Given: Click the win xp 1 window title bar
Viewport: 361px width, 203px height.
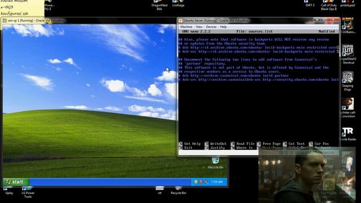Looking at the screenshot, I should pyautogui.click(x=90, y=20).
